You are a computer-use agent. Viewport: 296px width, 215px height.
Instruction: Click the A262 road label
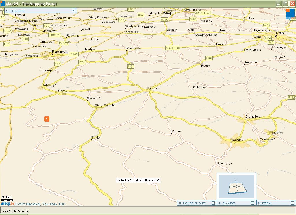(x=209, y=58)
